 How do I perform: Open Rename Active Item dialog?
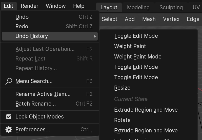(x=43, y=94)
